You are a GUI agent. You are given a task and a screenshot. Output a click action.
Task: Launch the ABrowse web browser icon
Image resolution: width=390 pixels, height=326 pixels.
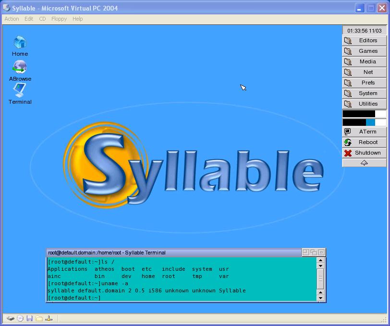point(20,71)
